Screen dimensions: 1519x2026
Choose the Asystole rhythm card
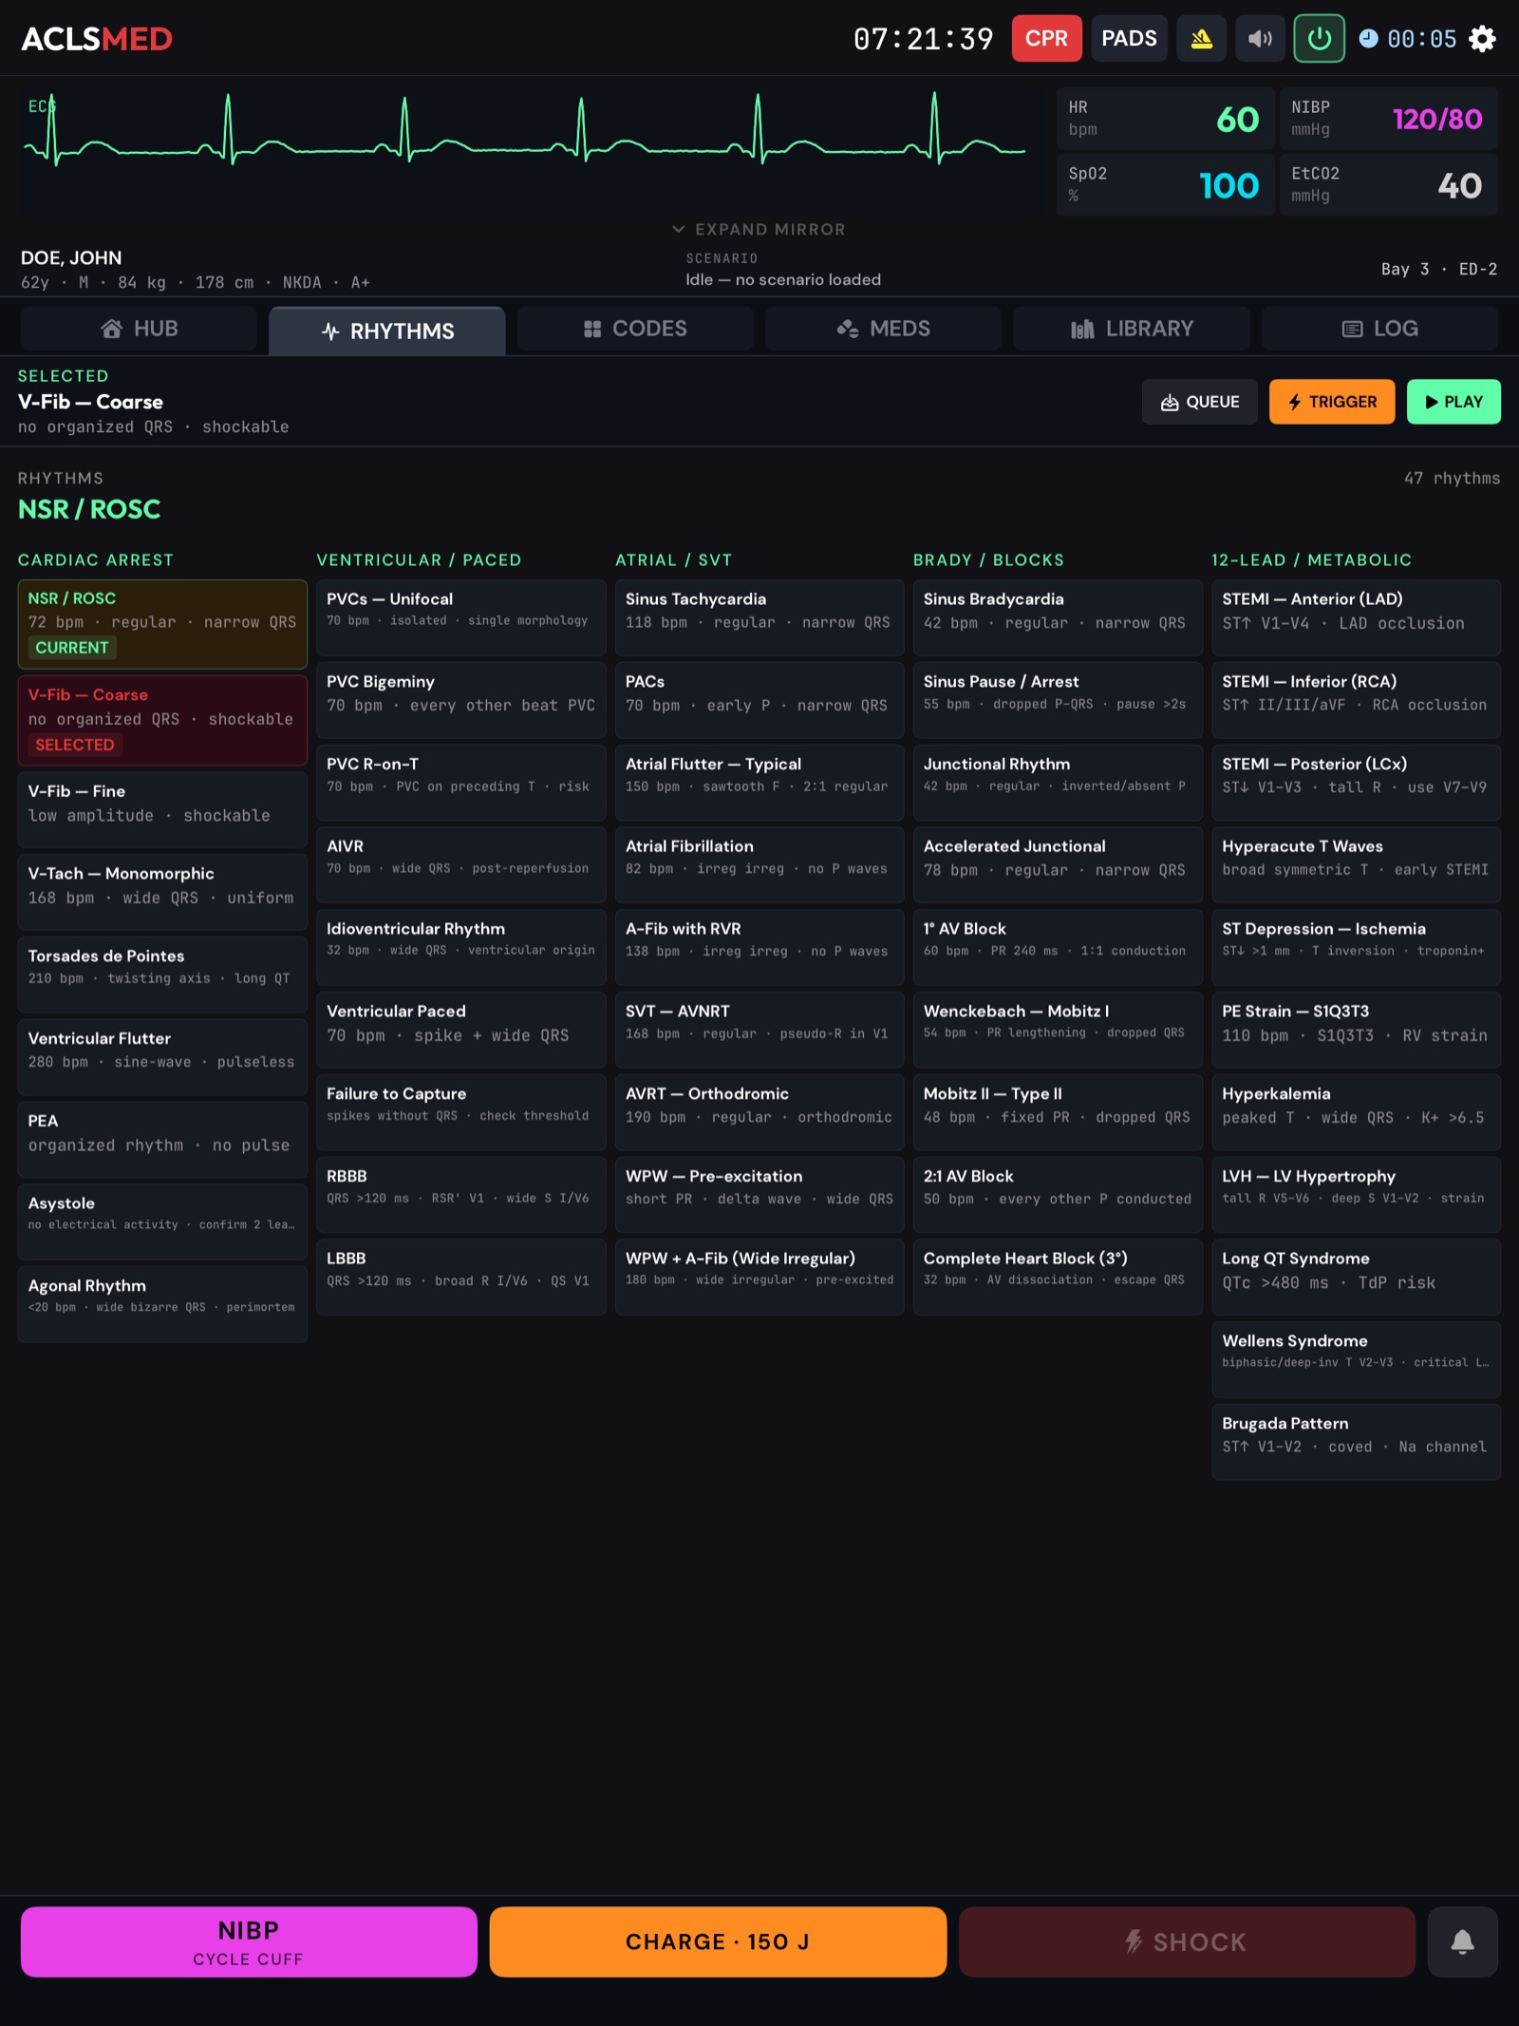click(x=162, y=1221)
